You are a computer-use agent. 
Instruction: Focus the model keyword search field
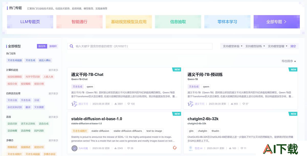click(x=140, y=46)
